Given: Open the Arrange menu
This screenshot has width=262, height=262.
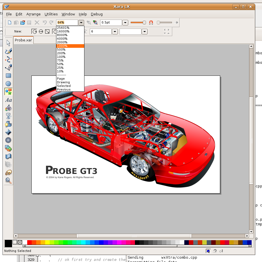Looking at the screenshot, I should (33, 14).
